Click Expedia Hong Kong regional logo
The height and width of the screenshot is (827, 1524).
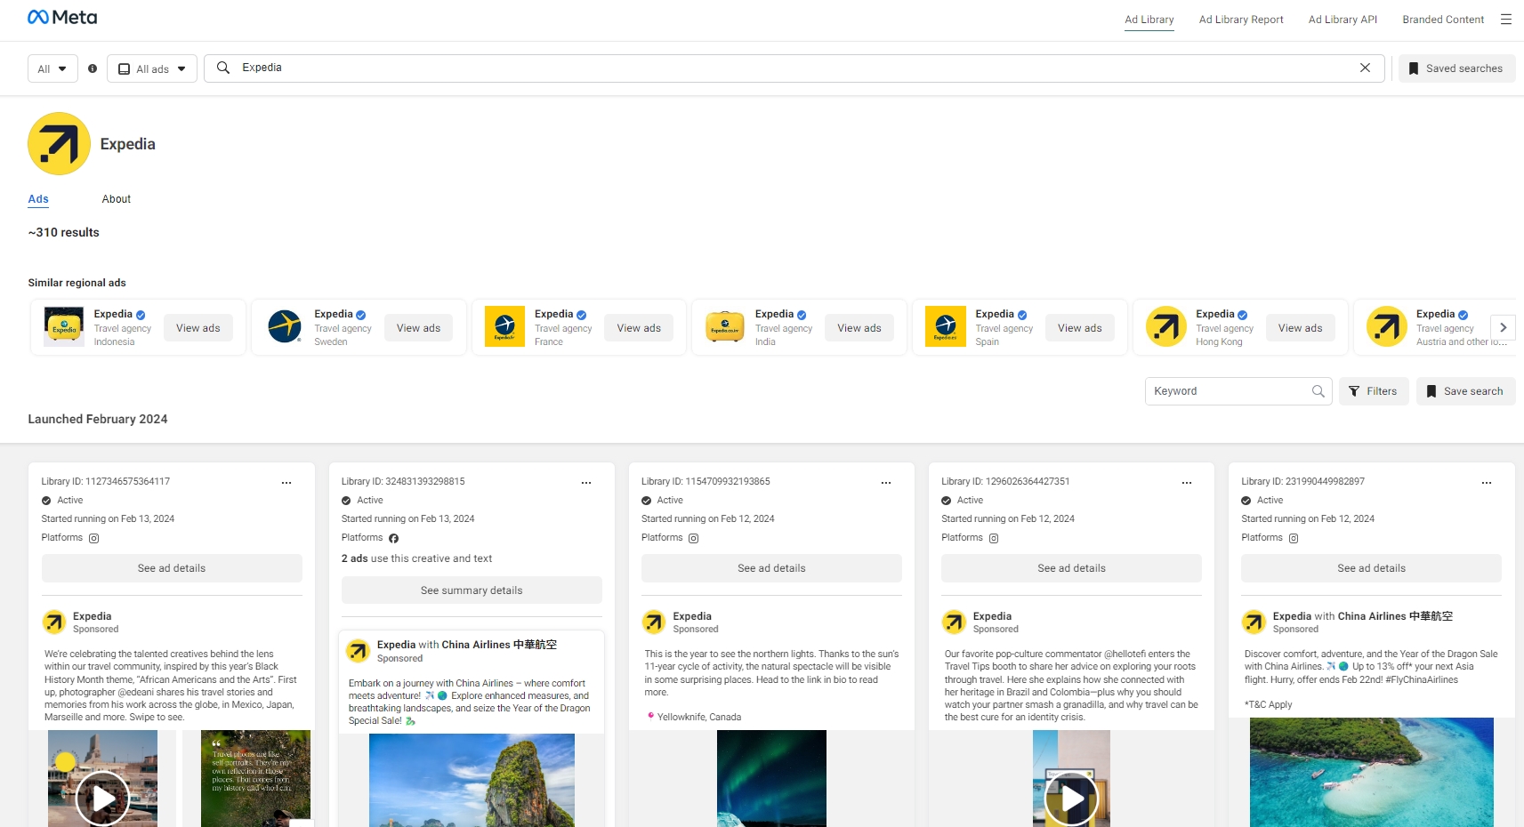(1166, 327)
